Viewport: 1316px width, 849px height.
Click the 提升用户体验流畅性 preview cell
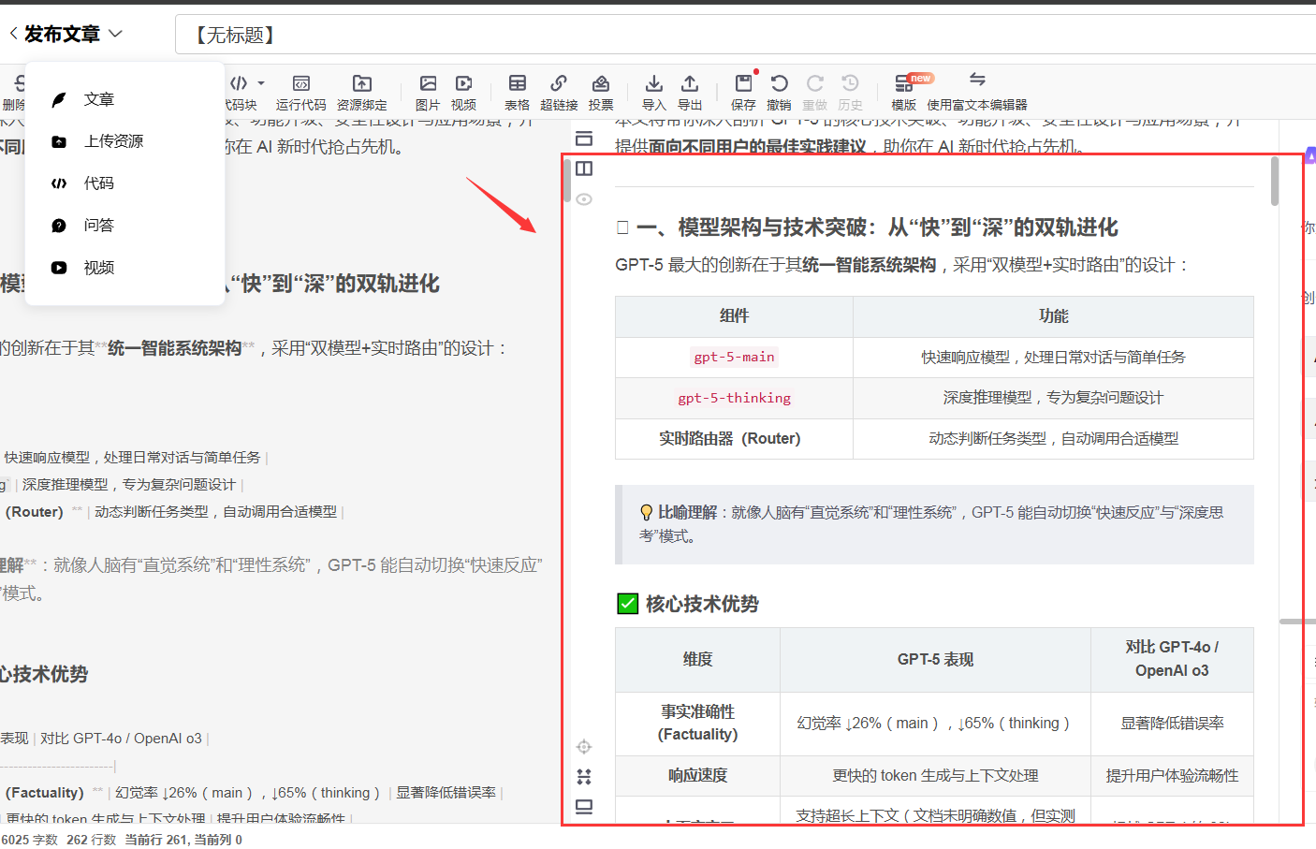click(x=1172, y=775)
